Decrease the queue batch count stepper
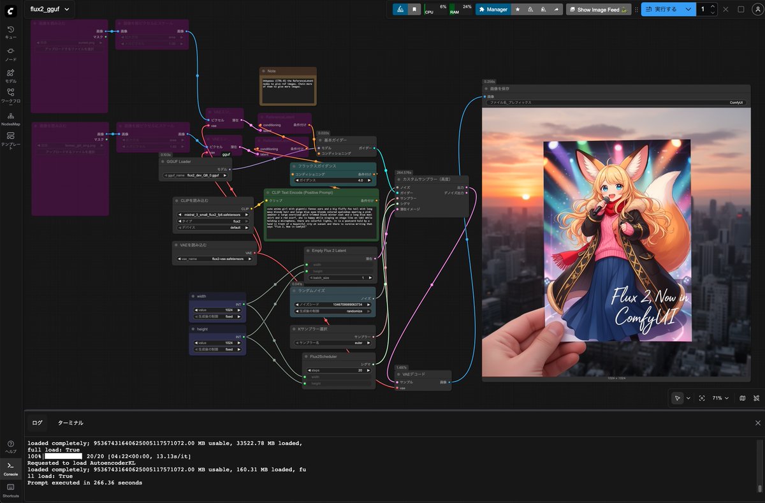The width and height of the screenshot is (765, 503). (713, 13)
